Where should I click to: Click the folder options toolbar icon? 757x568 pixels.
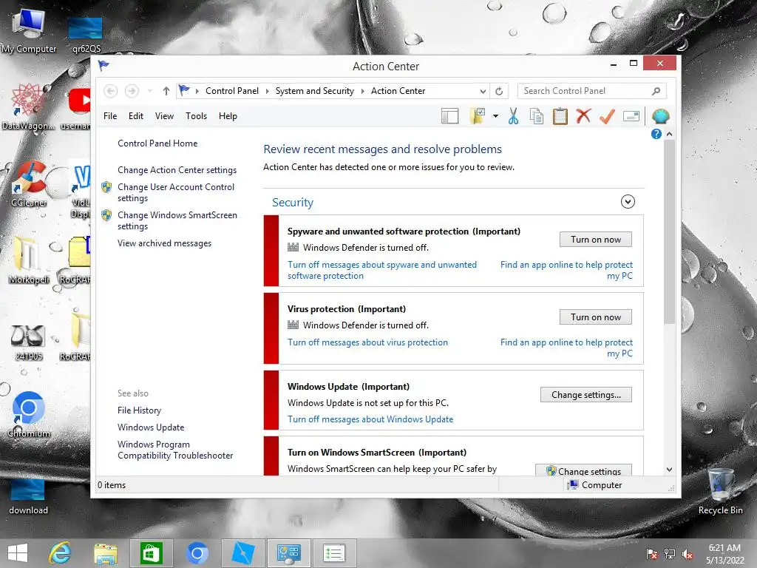[478, 116]
